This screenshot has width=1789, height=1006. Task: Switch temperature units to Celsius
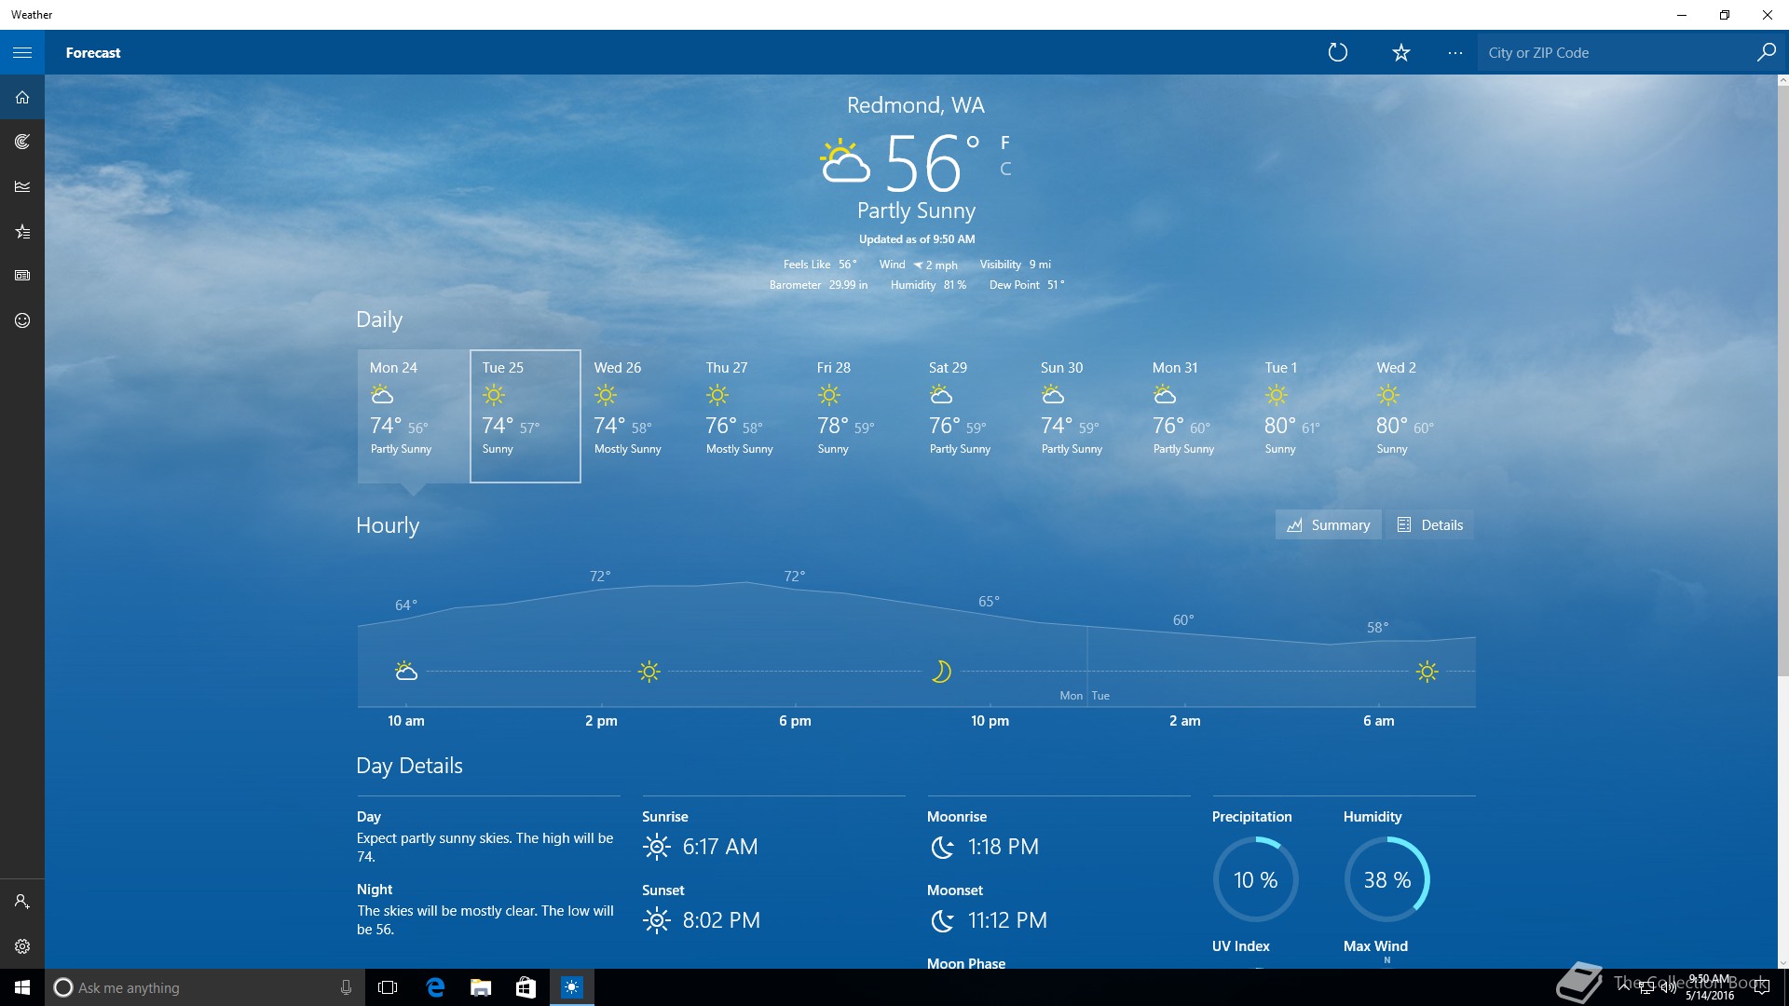pyautogui.click(x=1005, y=169)
